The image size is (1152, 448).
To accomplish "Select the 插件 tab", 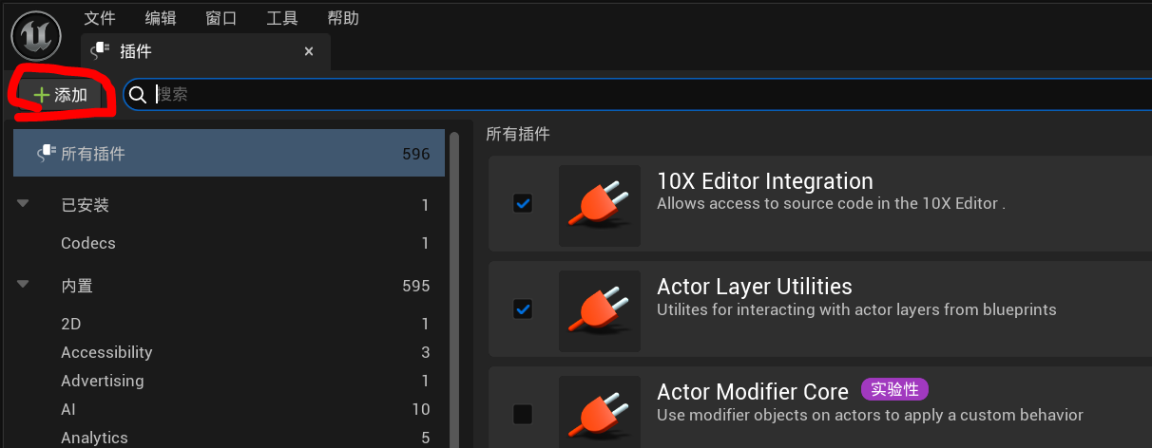I will tap(205, 51).
